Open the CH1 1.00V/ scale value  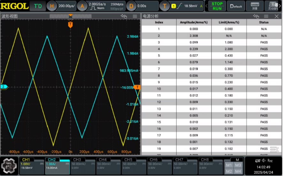tap(26, 164)
